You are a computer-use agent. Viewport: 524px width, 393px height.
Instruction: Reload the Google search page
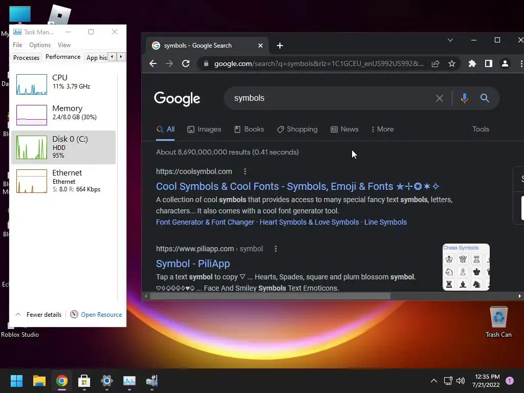point(186,63)
